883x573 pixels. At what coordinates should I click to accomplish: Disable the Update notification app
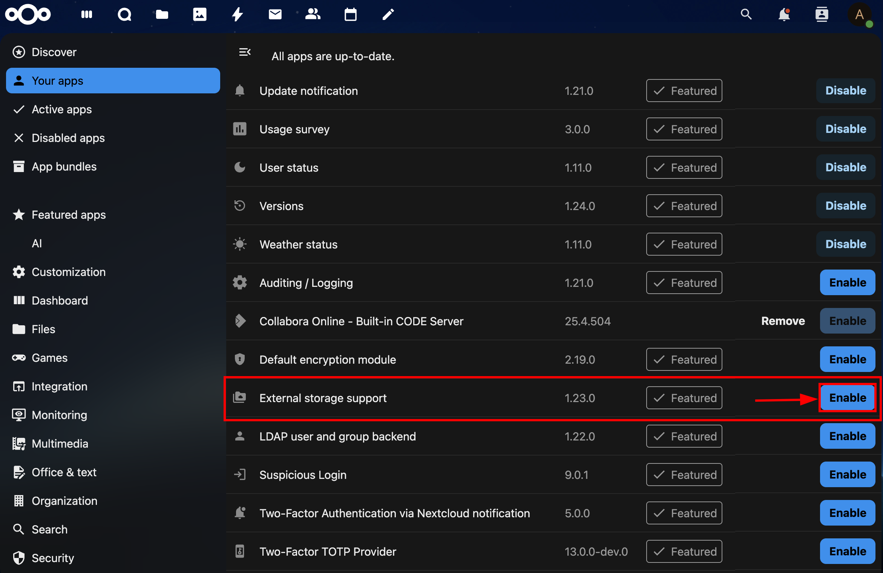pos(846,90)
